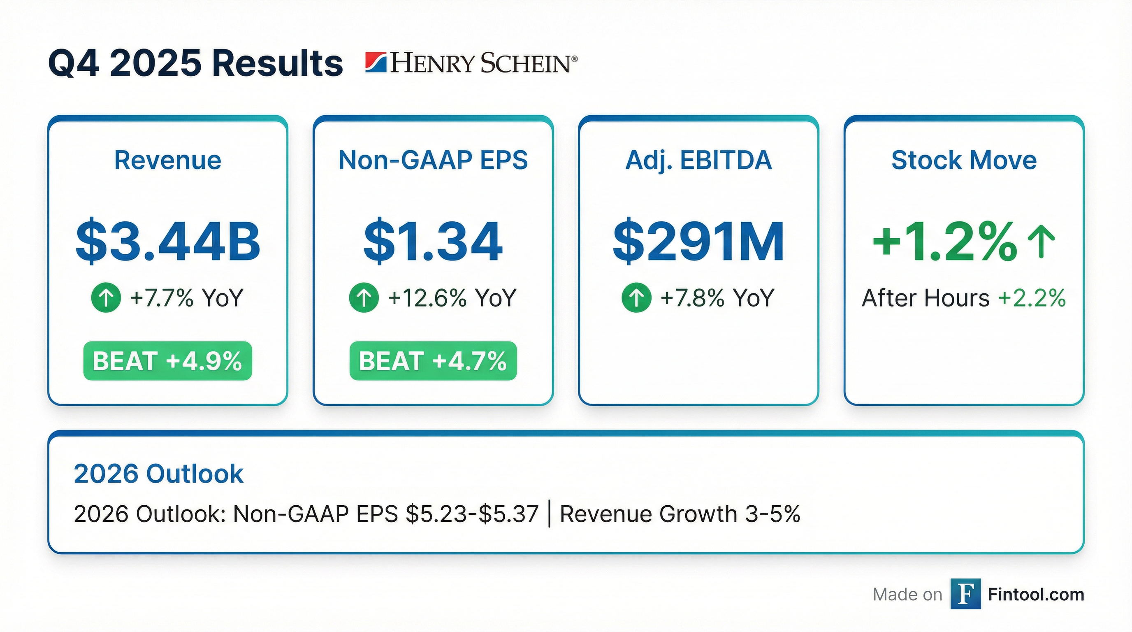Click the $1.34 EPS figure
The width and height of the screenshot is (1132, 632).
[433, 242]
